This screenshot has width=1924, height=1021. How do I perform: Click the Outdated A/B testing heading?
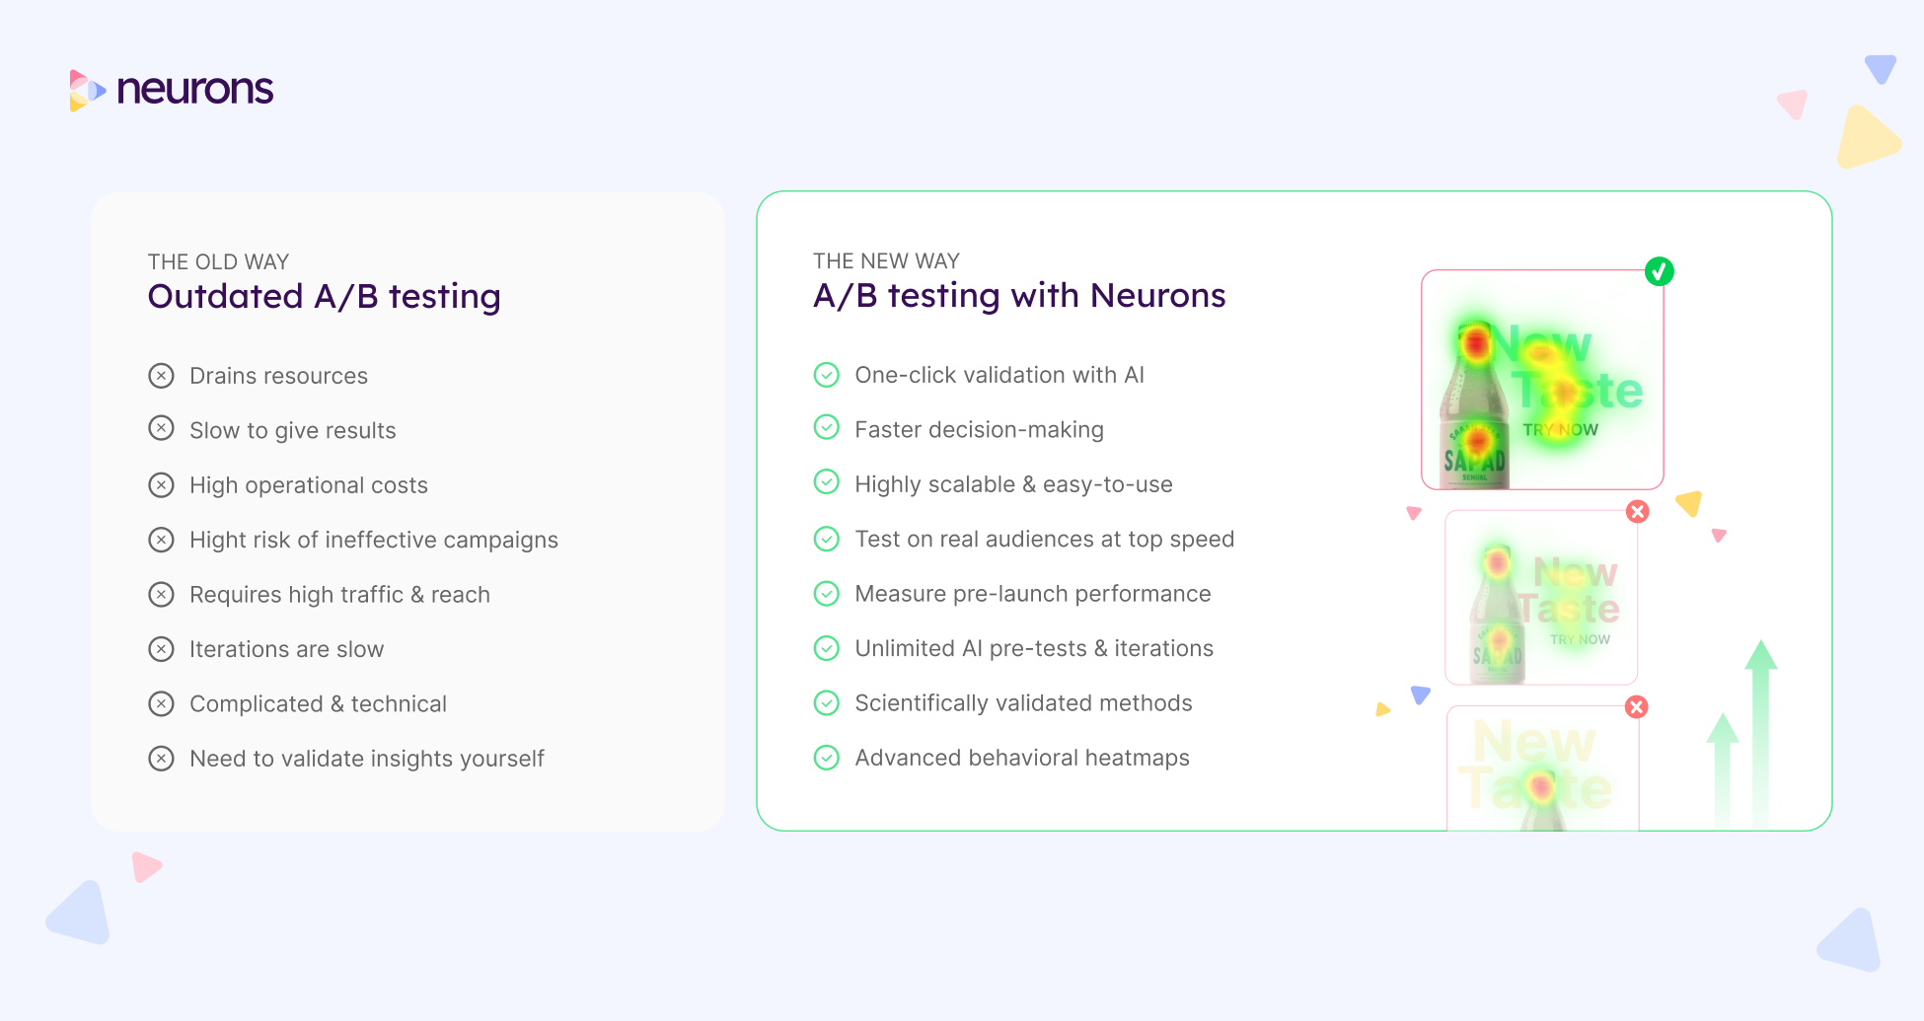[324, 296]
